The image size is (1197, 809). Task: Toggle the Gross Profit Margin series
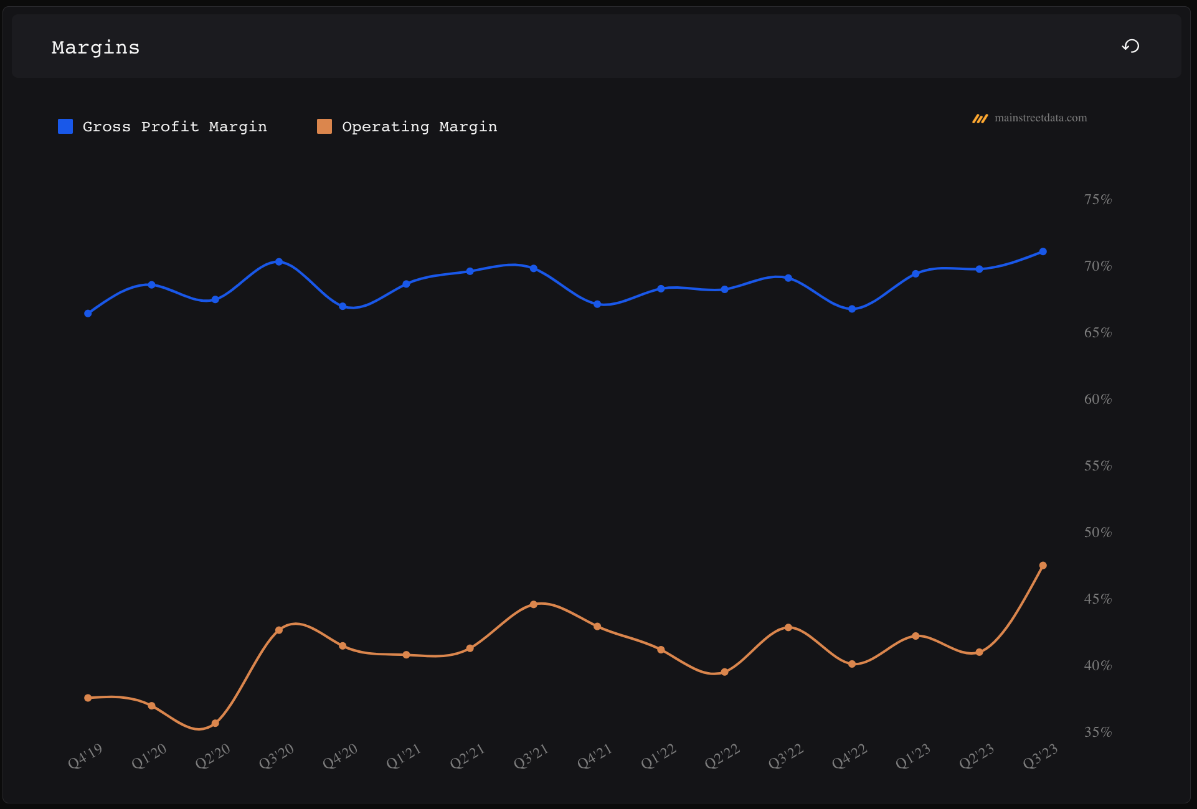coord(174,127)
